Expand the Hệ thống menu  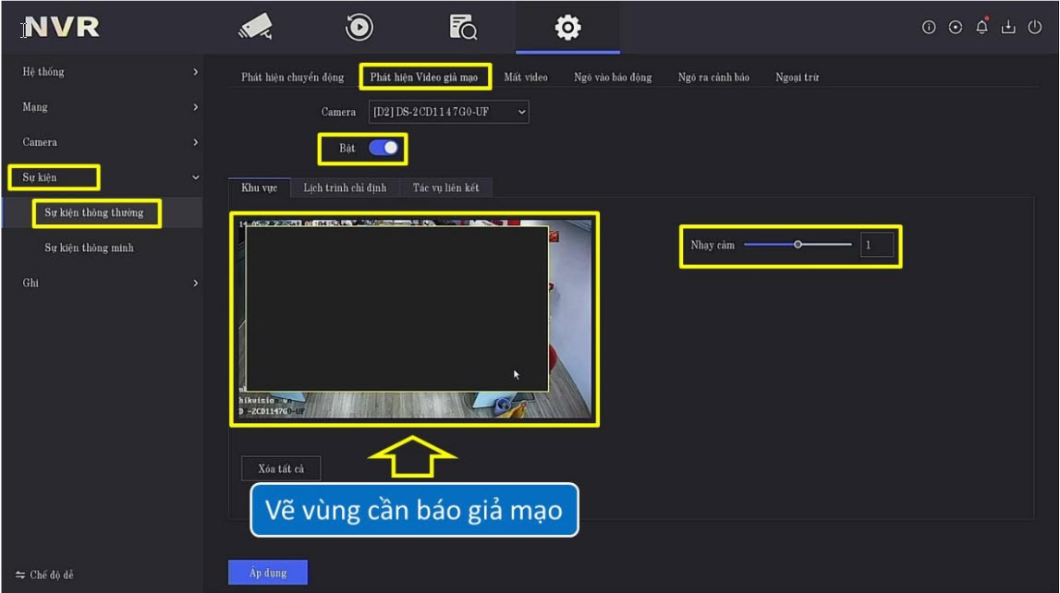(102, 72)
